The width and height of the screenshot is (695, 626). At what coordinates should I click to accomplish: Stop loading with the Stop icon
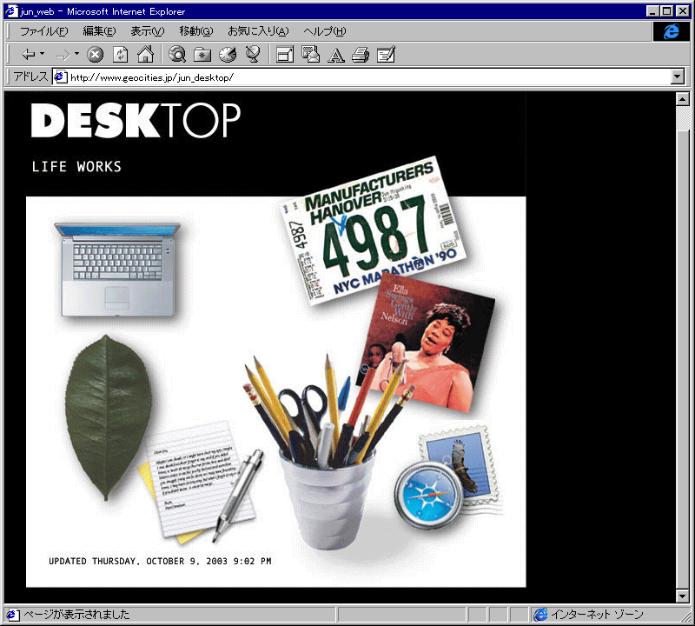[x=95, y=55]
